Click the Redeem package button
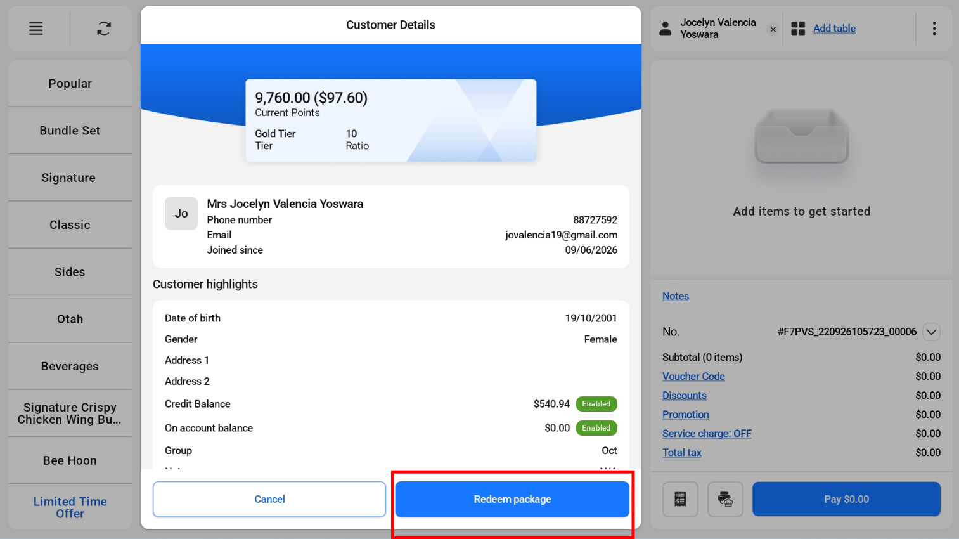Viewport: 959px width, 539px height. coord(512,499)
